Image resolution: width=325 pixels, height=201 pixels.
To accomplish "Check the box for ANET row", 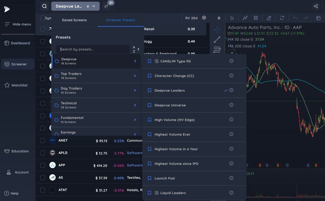I will 43,140.
